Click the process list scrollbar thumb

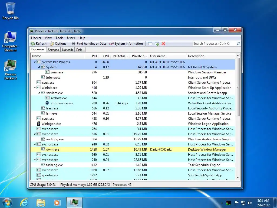(238, 87)
